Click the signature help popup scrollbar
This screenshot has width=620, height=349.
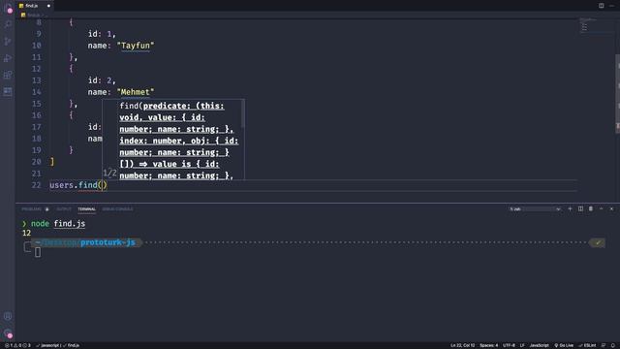(x=243, y=113)
